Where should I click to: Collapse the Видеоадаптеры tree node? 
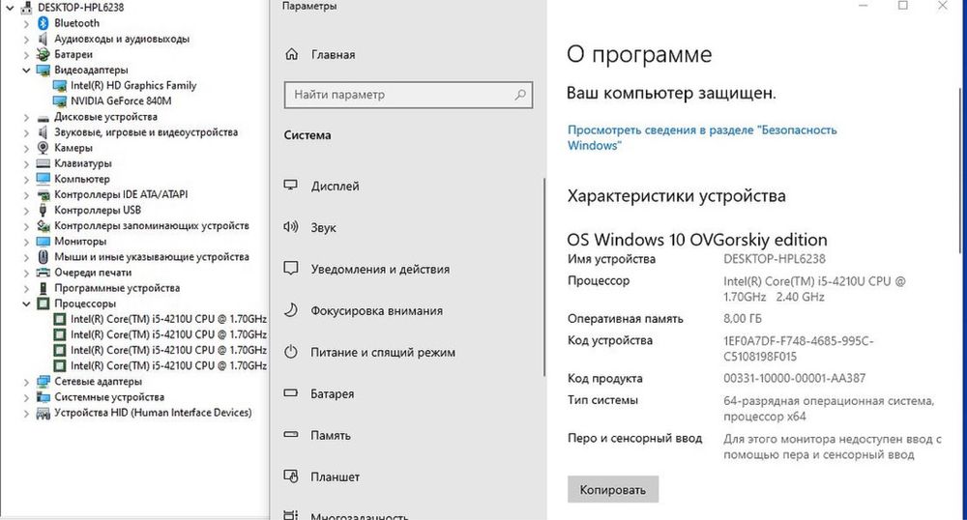27,71
